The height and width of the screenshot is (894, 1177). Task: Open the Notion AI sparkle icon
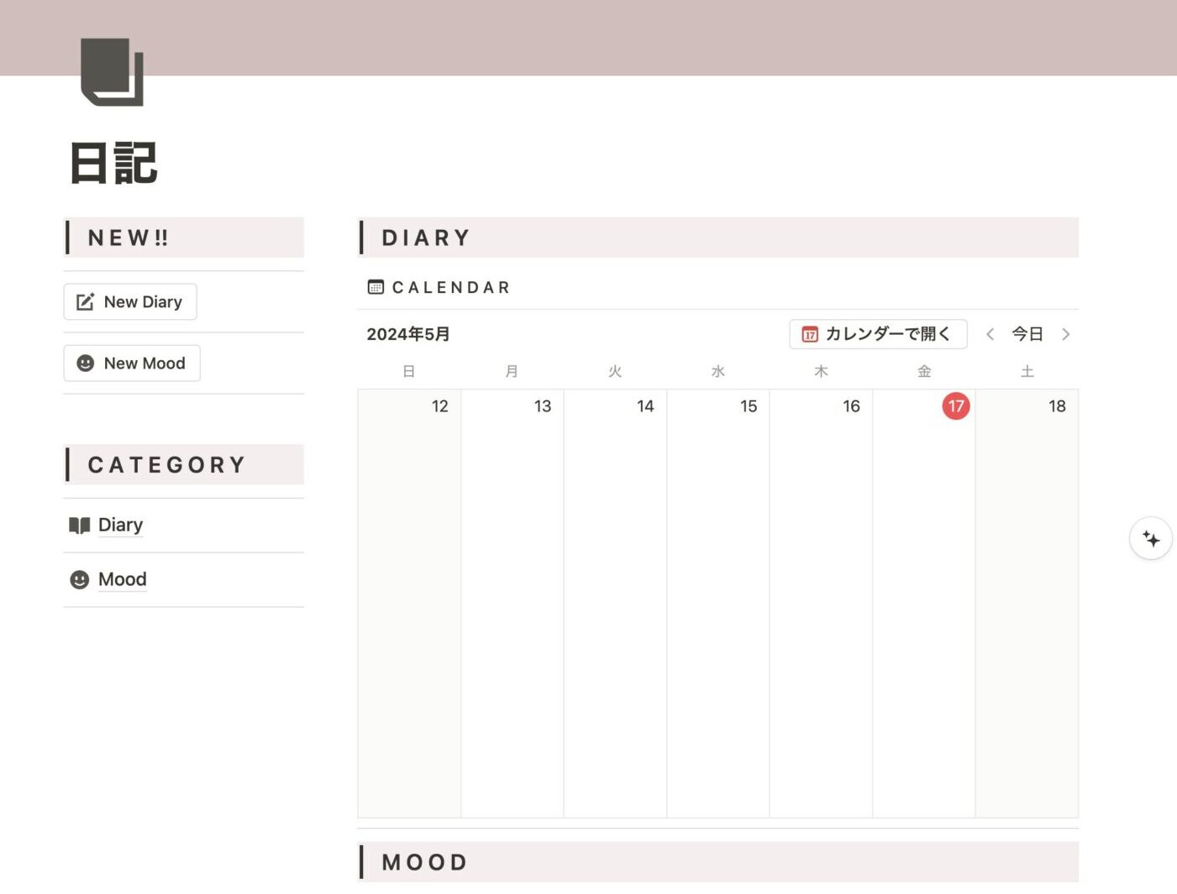tap(1151, 538)
